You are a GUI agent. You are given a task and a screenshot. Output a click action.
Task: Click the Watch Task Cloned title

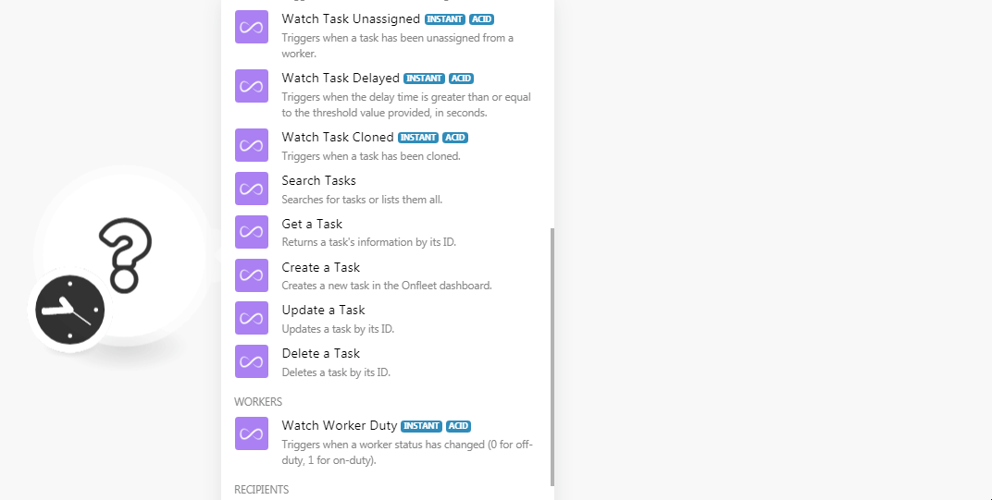click(x=338, y=137)
